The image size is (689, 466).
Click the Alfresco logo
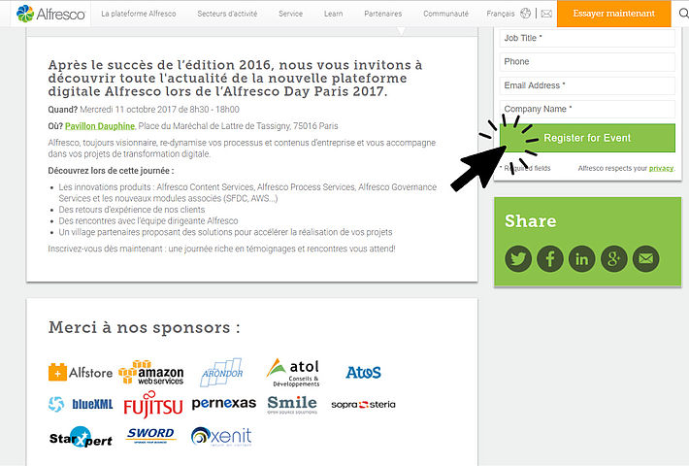[x=50, y=14]
